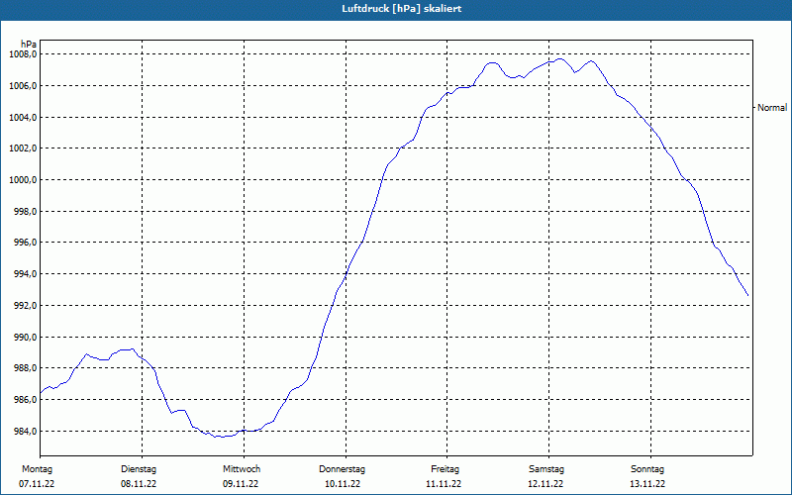Viewport: 792px width, 495px height.
Task: Click the date 11.11.22
Action: (444, 484)
